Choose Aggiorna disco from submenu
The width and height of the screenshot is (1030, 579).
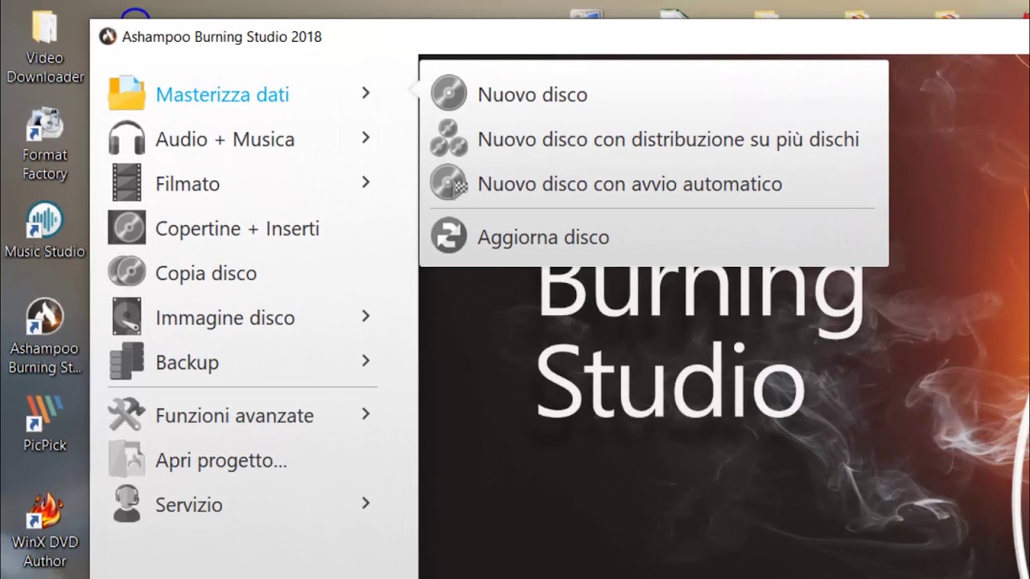(653, 236)
